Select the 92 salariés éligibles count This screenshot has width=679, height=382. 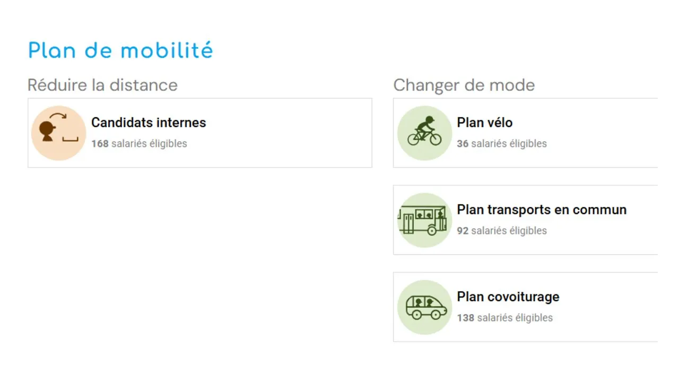(502, 231)
